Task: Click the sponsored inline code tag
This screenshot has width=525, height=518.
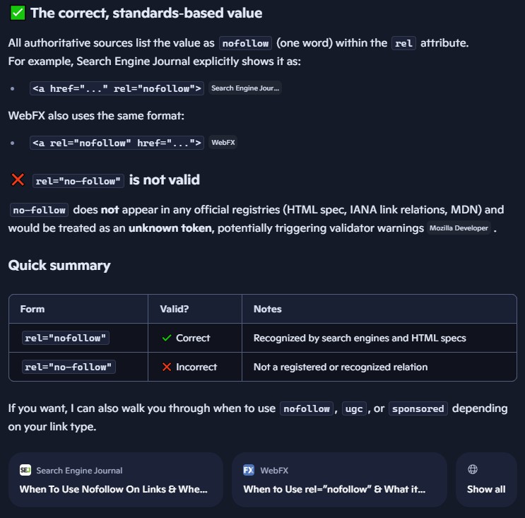Action: tap(418, 408)
